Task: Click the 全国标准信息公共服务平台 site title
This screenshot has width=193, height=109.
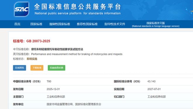Action: pos(77,7)
